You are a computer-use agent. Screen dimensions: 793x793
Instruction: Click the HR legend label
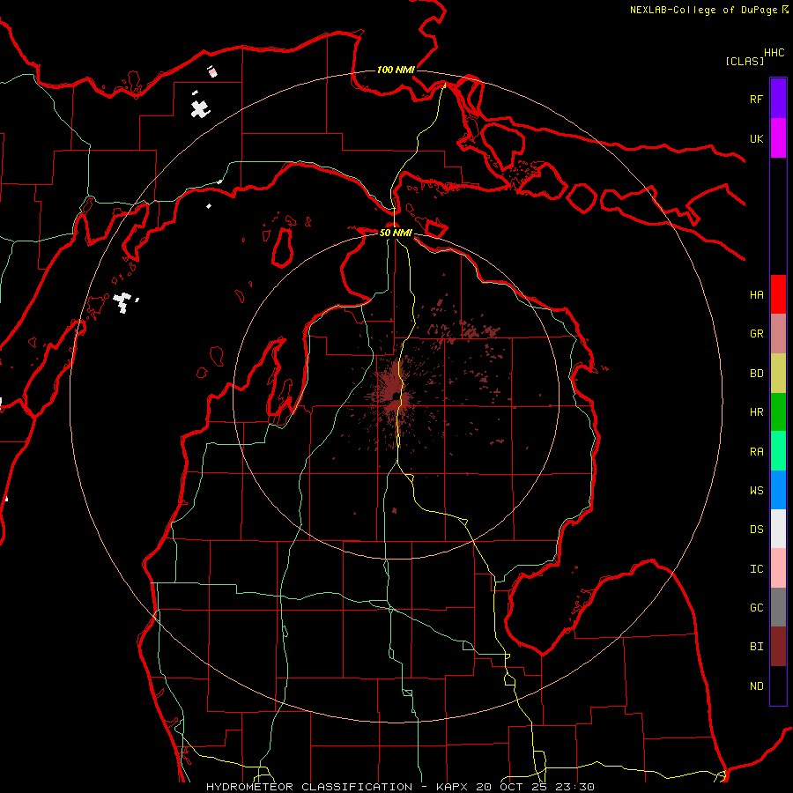click(756, 412)
